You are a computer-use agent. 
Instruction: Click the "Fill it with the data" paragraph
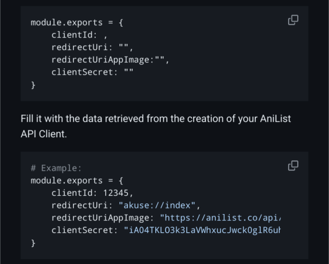tap(156, 126)
